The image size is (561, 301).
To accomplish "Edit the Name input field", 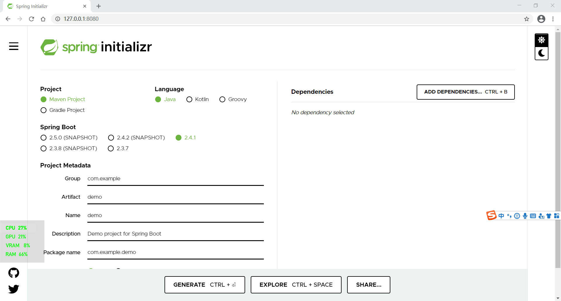I will click(175, 215).
